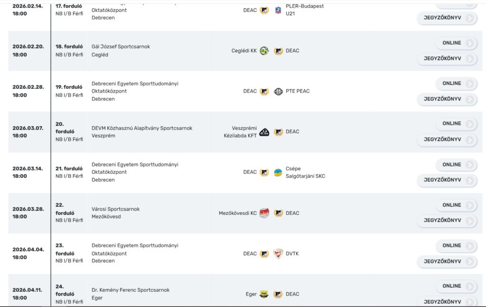Image resolution: width=486 pixels, height=307 pixels.
Task: Click the Eger team logo
Action: coord(264,294)
